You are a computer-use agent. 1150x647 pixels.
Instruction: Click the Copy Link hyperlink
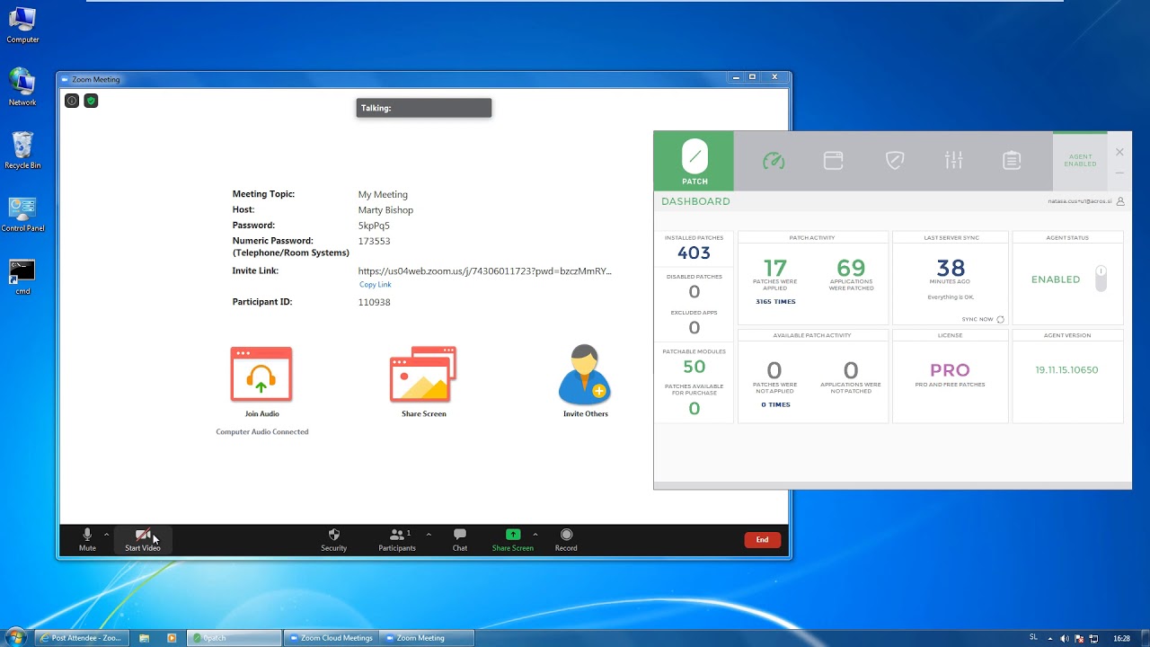pos(375,285)
